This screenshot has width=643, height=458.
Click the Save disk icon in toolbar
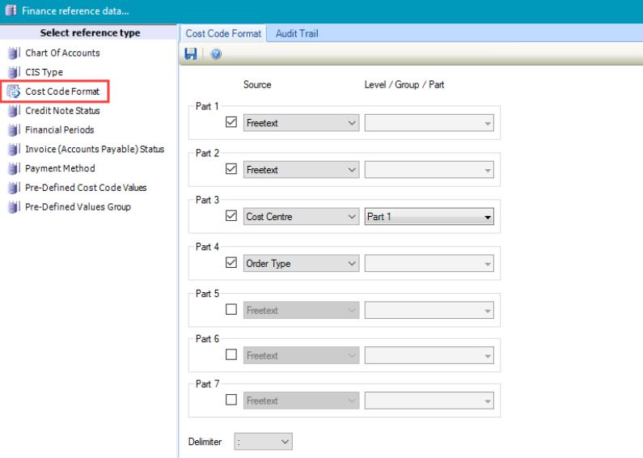click(x=191, y=54)
